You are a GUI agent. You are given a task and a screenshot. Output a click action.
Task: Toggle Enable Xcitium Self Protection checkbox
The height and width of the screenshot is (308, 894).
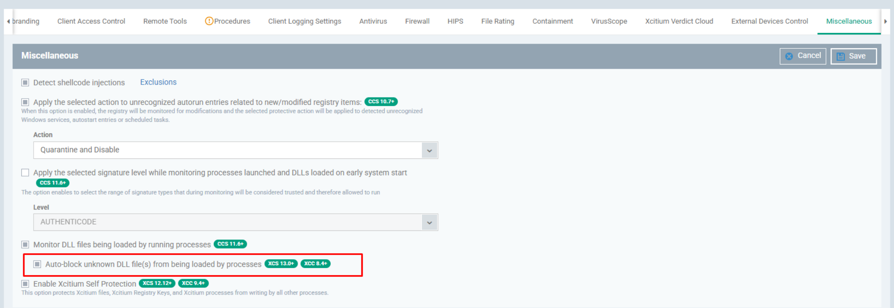(25, 284)
